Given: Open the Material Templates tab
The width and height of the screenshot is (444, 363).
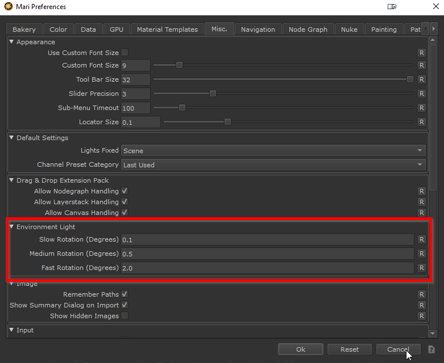Looking at the screenshot, I should tap(167, 29).
